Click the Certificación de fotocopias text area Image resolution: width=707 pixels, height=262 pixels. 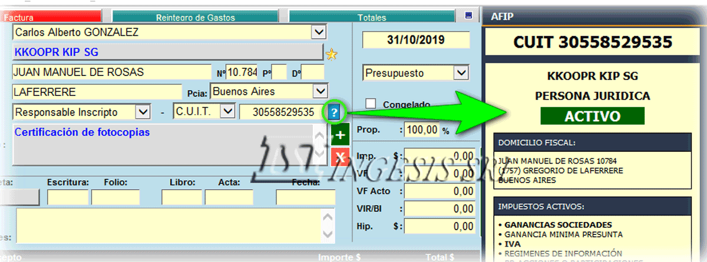[164, 144]
